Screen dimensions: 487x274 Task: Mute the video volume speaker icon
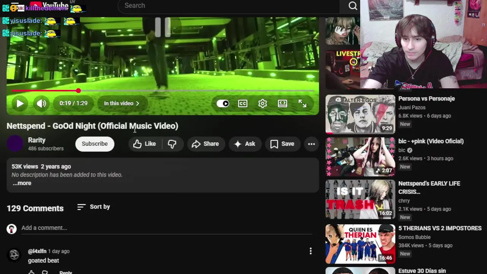click(x=41, y=103)
